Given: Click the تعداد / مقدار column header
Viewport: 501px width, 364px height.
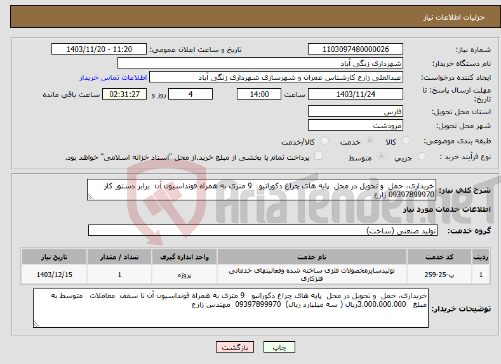Looking at the screenshot, I should tap(119, 257).
